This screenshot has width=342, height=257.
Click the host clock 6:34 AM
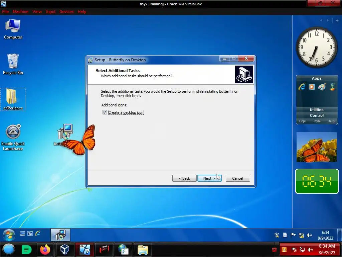327,249
